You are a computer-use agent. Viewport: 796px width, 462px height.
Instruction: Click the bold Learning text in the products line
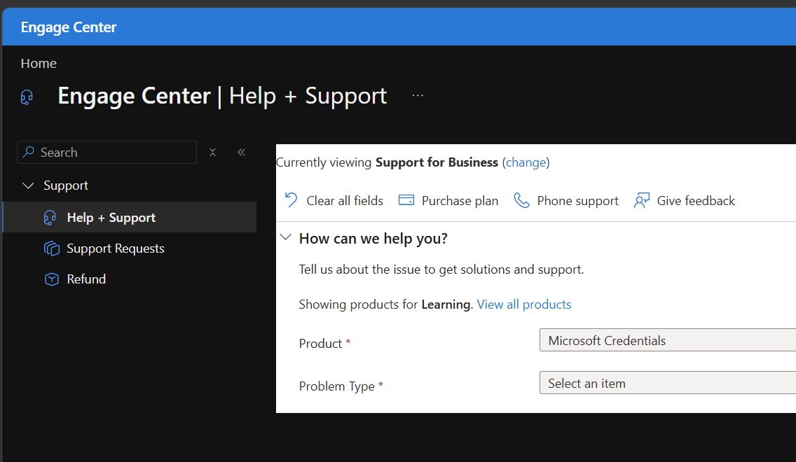[x=446, y=304]
